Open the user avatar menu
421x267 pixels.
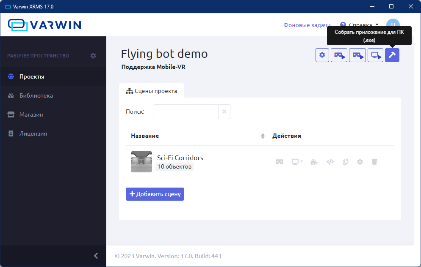click(393, 25)
